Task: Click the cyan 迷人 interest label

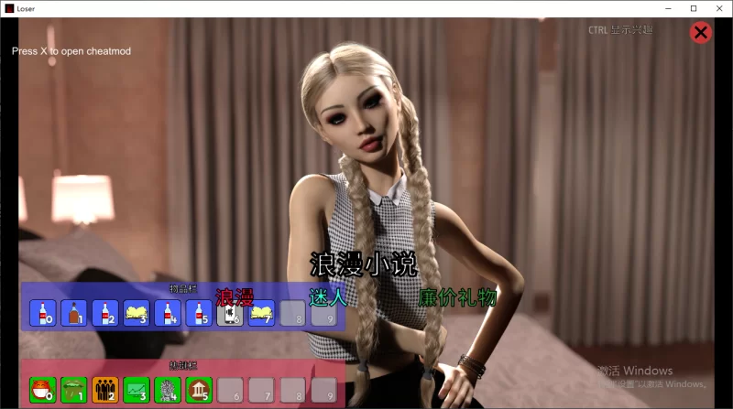Action: tap(327, 297)
